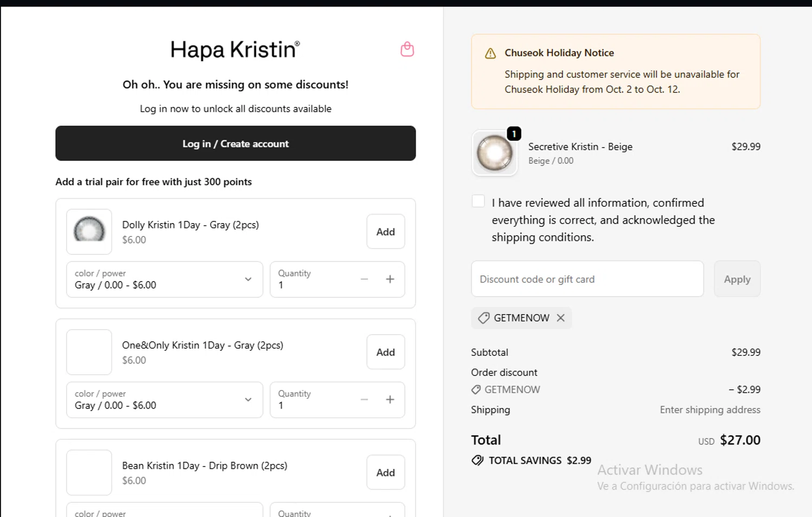Screen dimensions: 812x517
Task: Add One&Only Kristin 1Day Gray trial pair
Action: click(x=385, y=352)
